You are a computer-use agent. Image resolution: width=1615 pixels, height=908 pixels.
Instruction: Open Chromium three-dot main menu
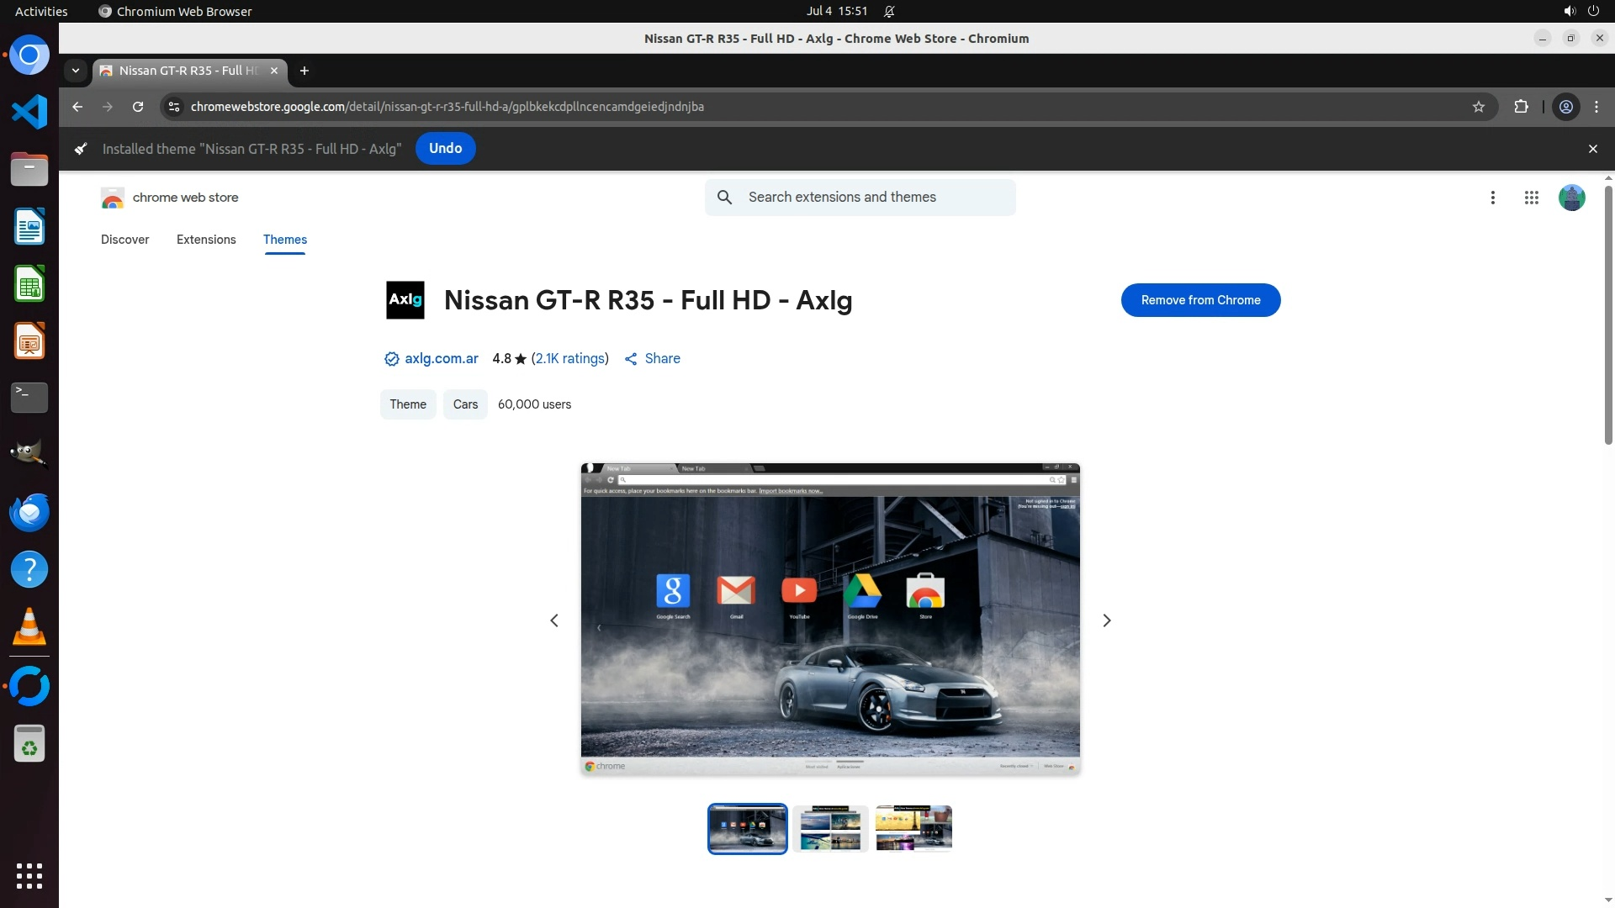click(1596, 107)
